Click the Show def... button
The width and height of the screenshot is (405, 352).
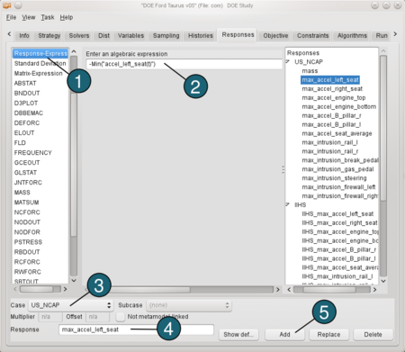tap(238, 334)
